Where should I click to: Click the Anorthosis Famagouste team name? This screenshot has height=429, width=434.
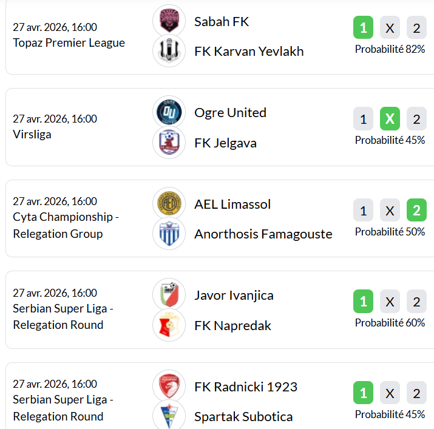click(x=263, y=234)
